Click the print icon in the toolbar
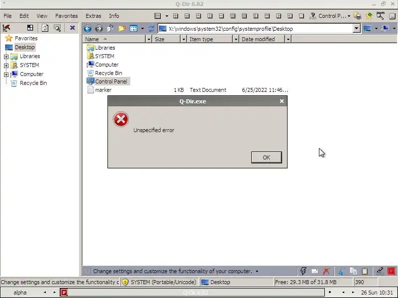The height and width of the screenshot is (298, 398). click(357, 16)
